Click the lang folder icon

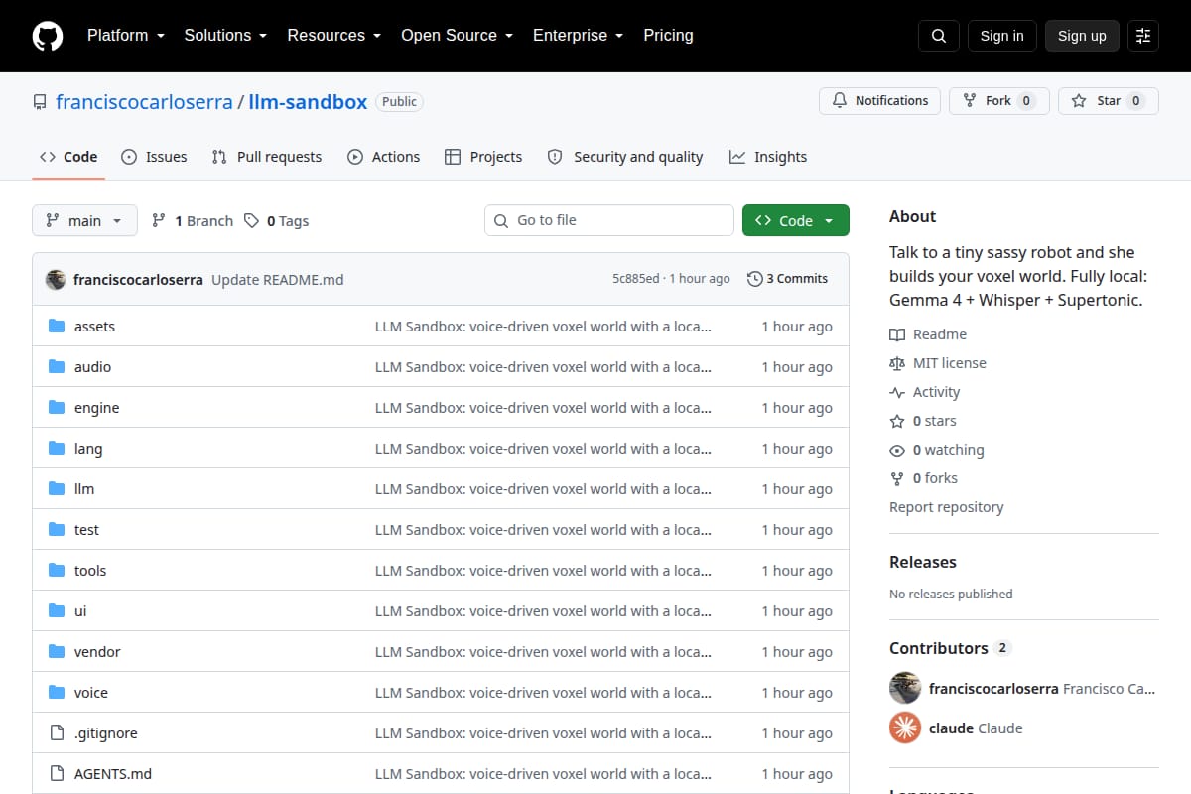pos(57,449)
